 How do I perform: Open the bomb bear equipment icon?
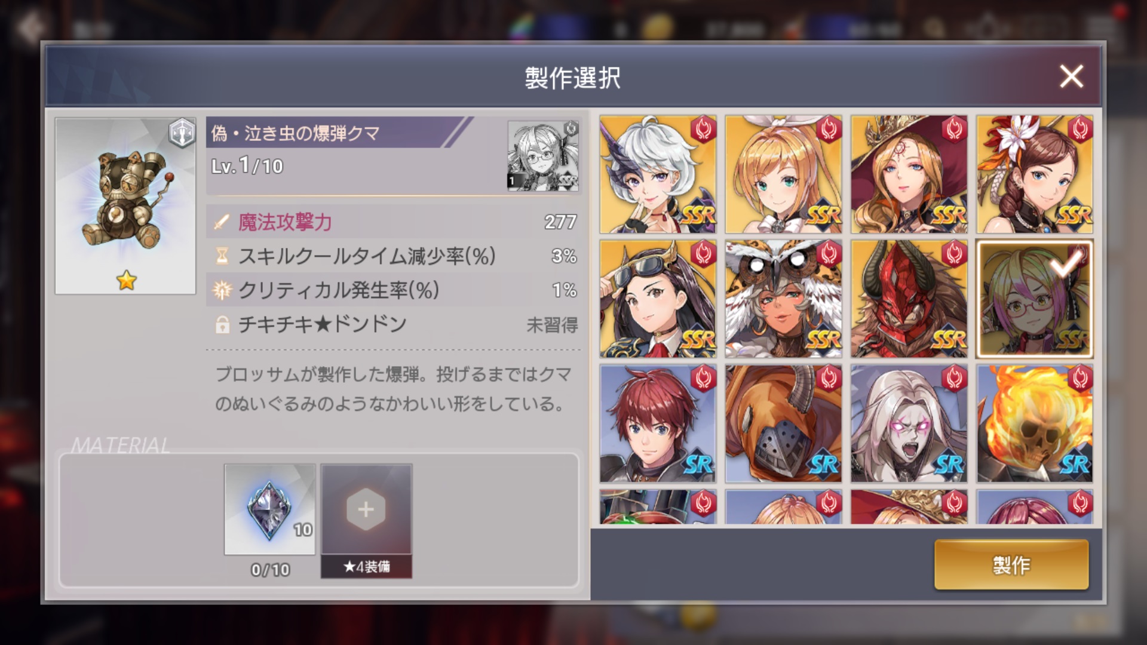click(x=125, y=206)
